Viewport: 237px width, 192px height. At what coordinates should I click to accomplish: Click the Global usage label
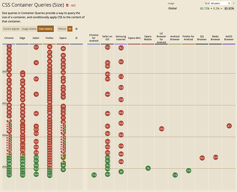[172, 8]
